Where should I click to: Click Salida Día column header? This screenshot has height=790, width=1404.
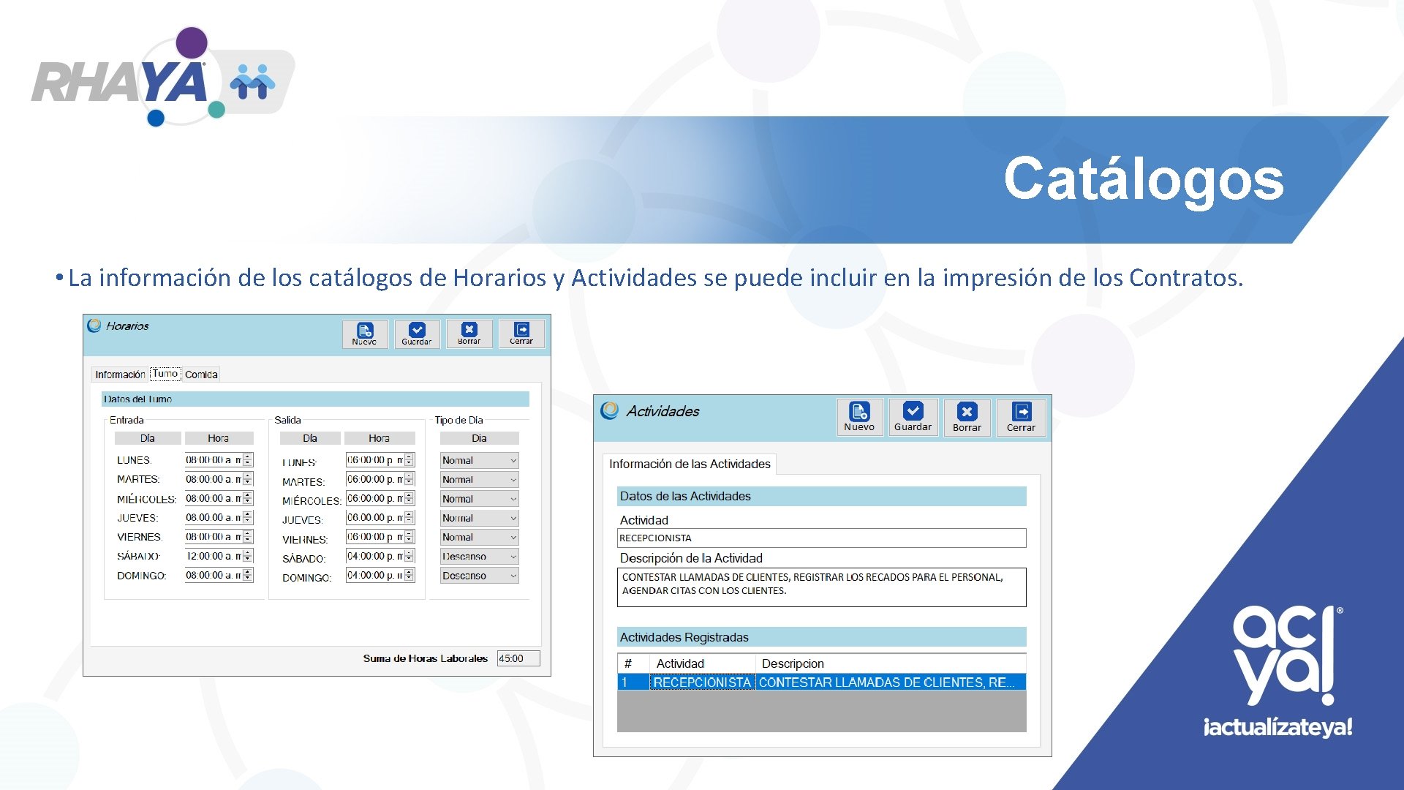pos(310,438)
